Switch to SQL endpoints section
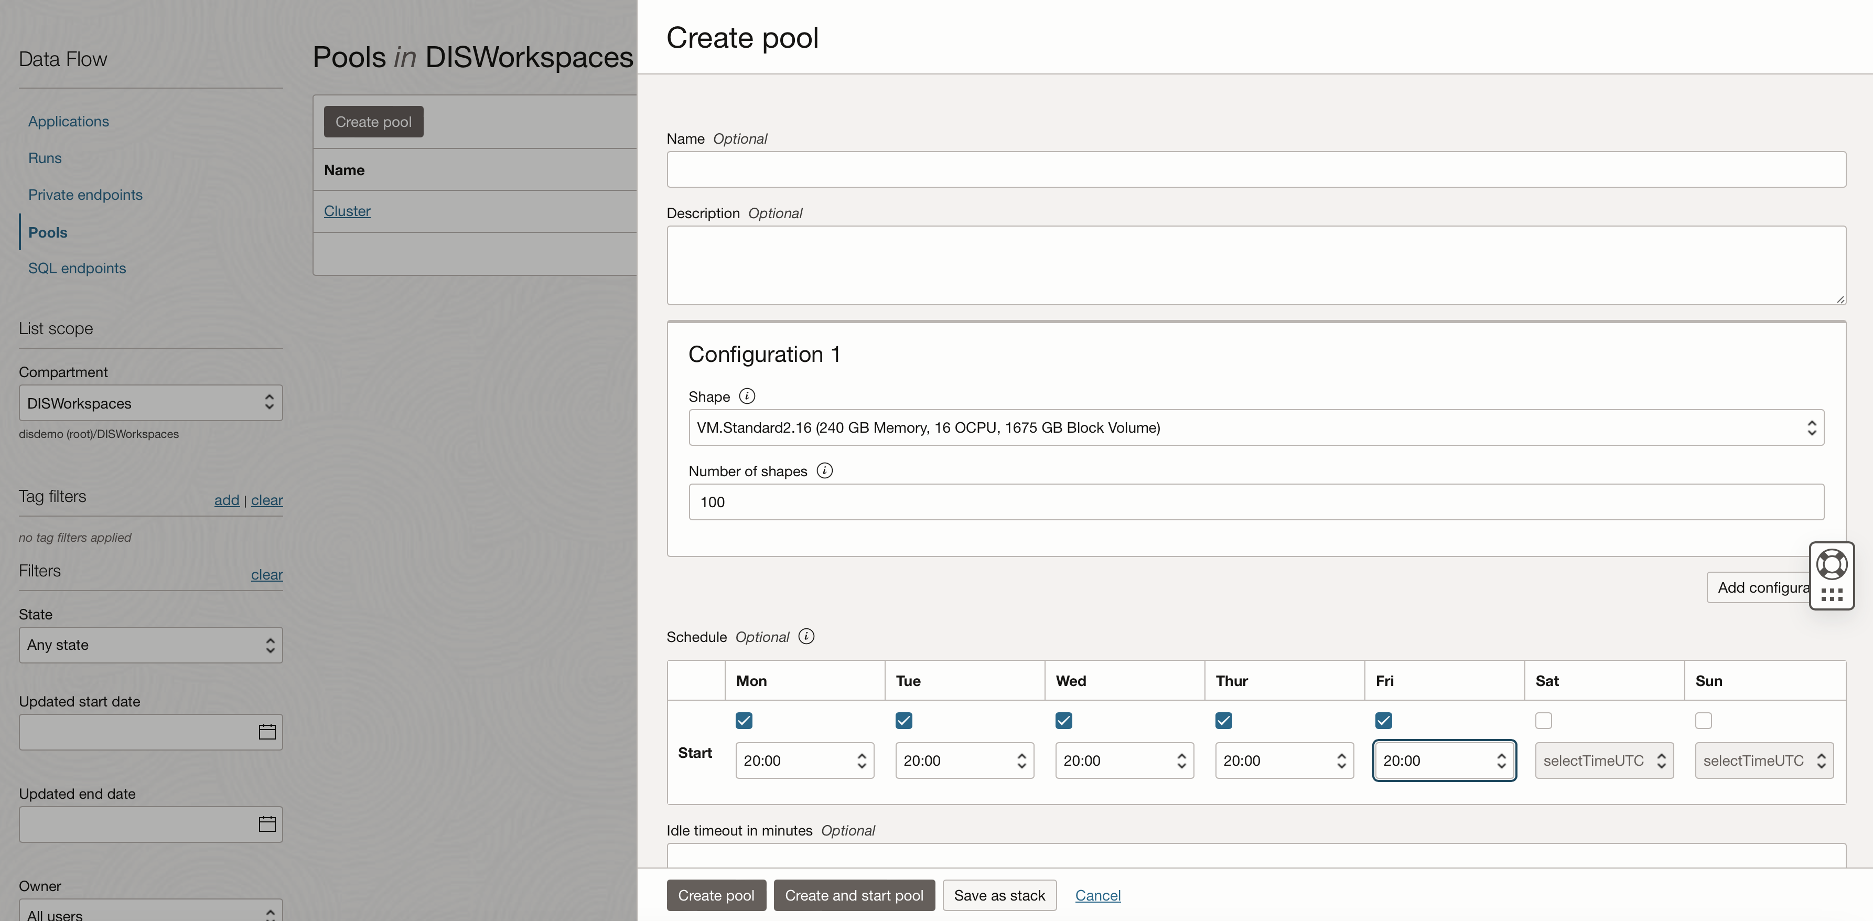Image resolution: width=1873 pixels, height=921 pixels. (x=77, y=267)
